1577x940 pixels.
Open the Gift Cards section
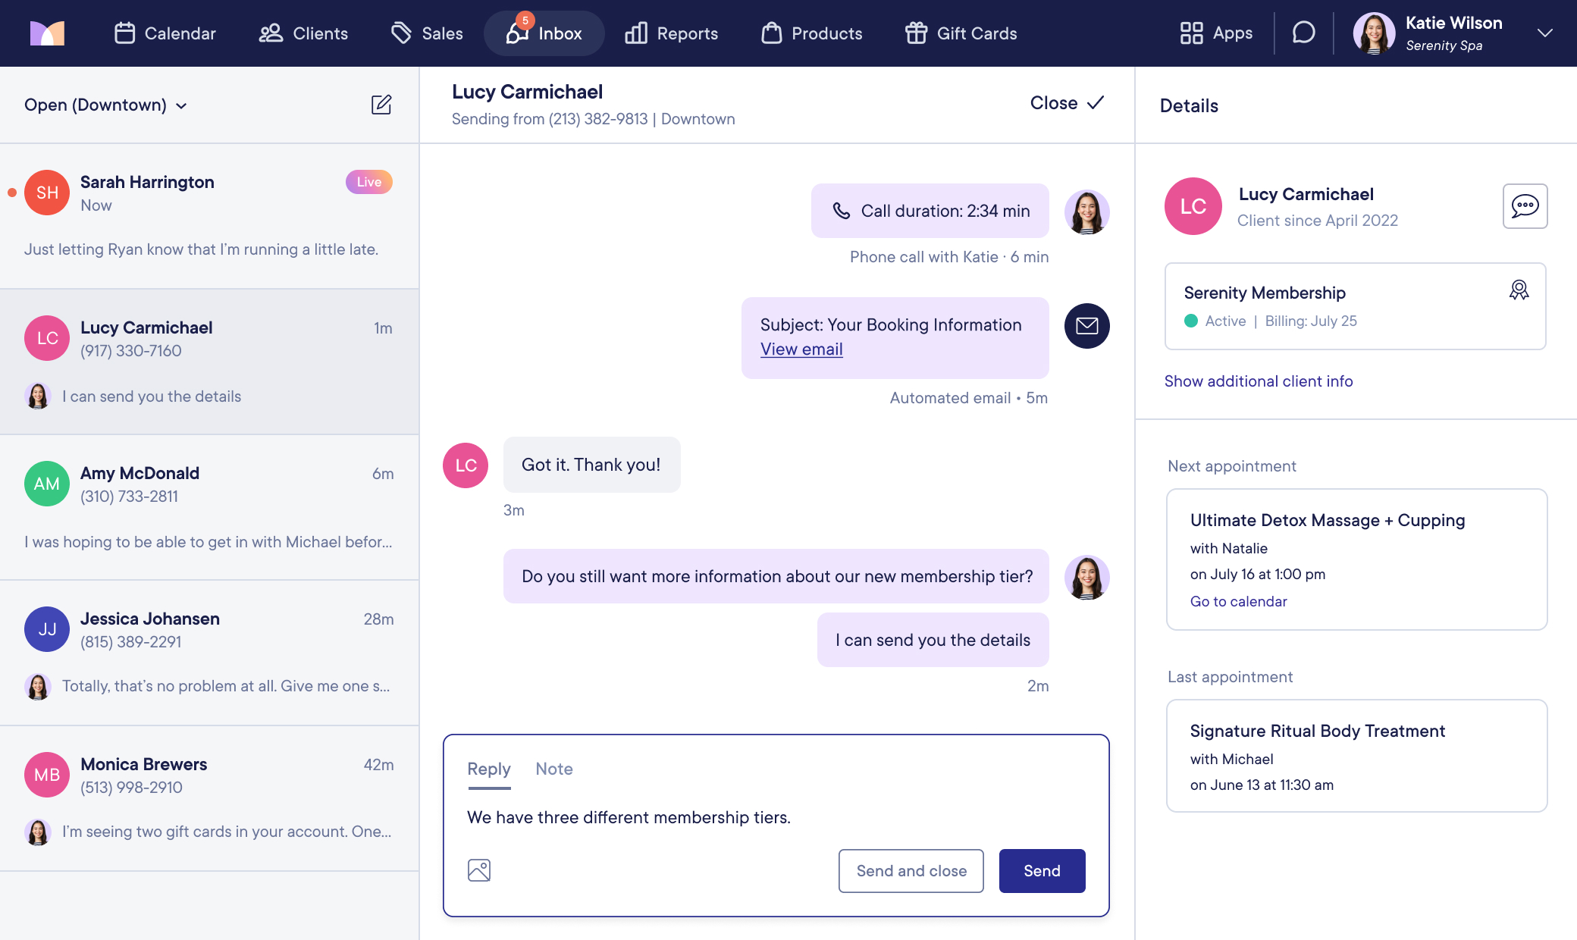coord(961,33)
